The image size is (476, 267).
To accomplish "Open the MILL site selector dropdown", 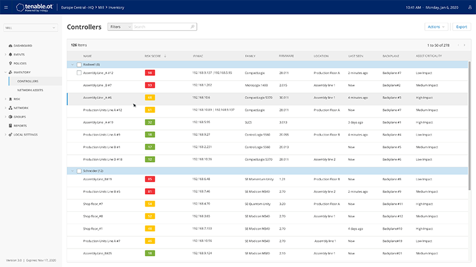I will [x=31, y=27].
